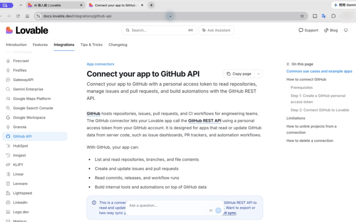The image size is (356, 222).
Task: Open the Features tab
Action: (40, 45)
